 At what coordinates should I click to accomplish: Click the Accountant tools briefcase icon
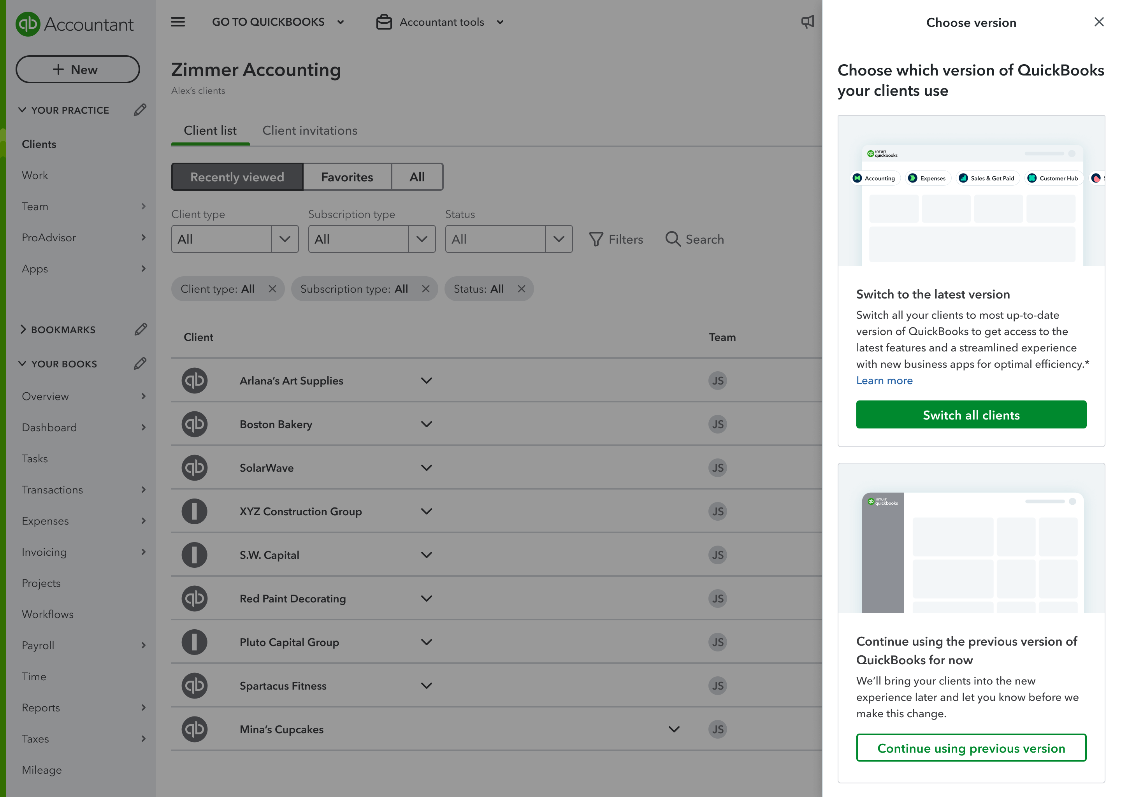point(384,22)
